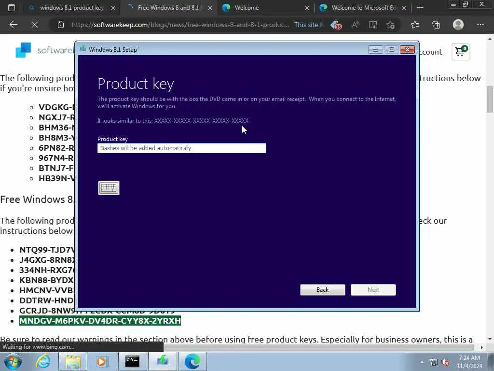Image resolution: width=494 pixels, height=371 pixels.
Task: Go Back in Windows 8.1 Setup
Action: [x=323, y=290]
